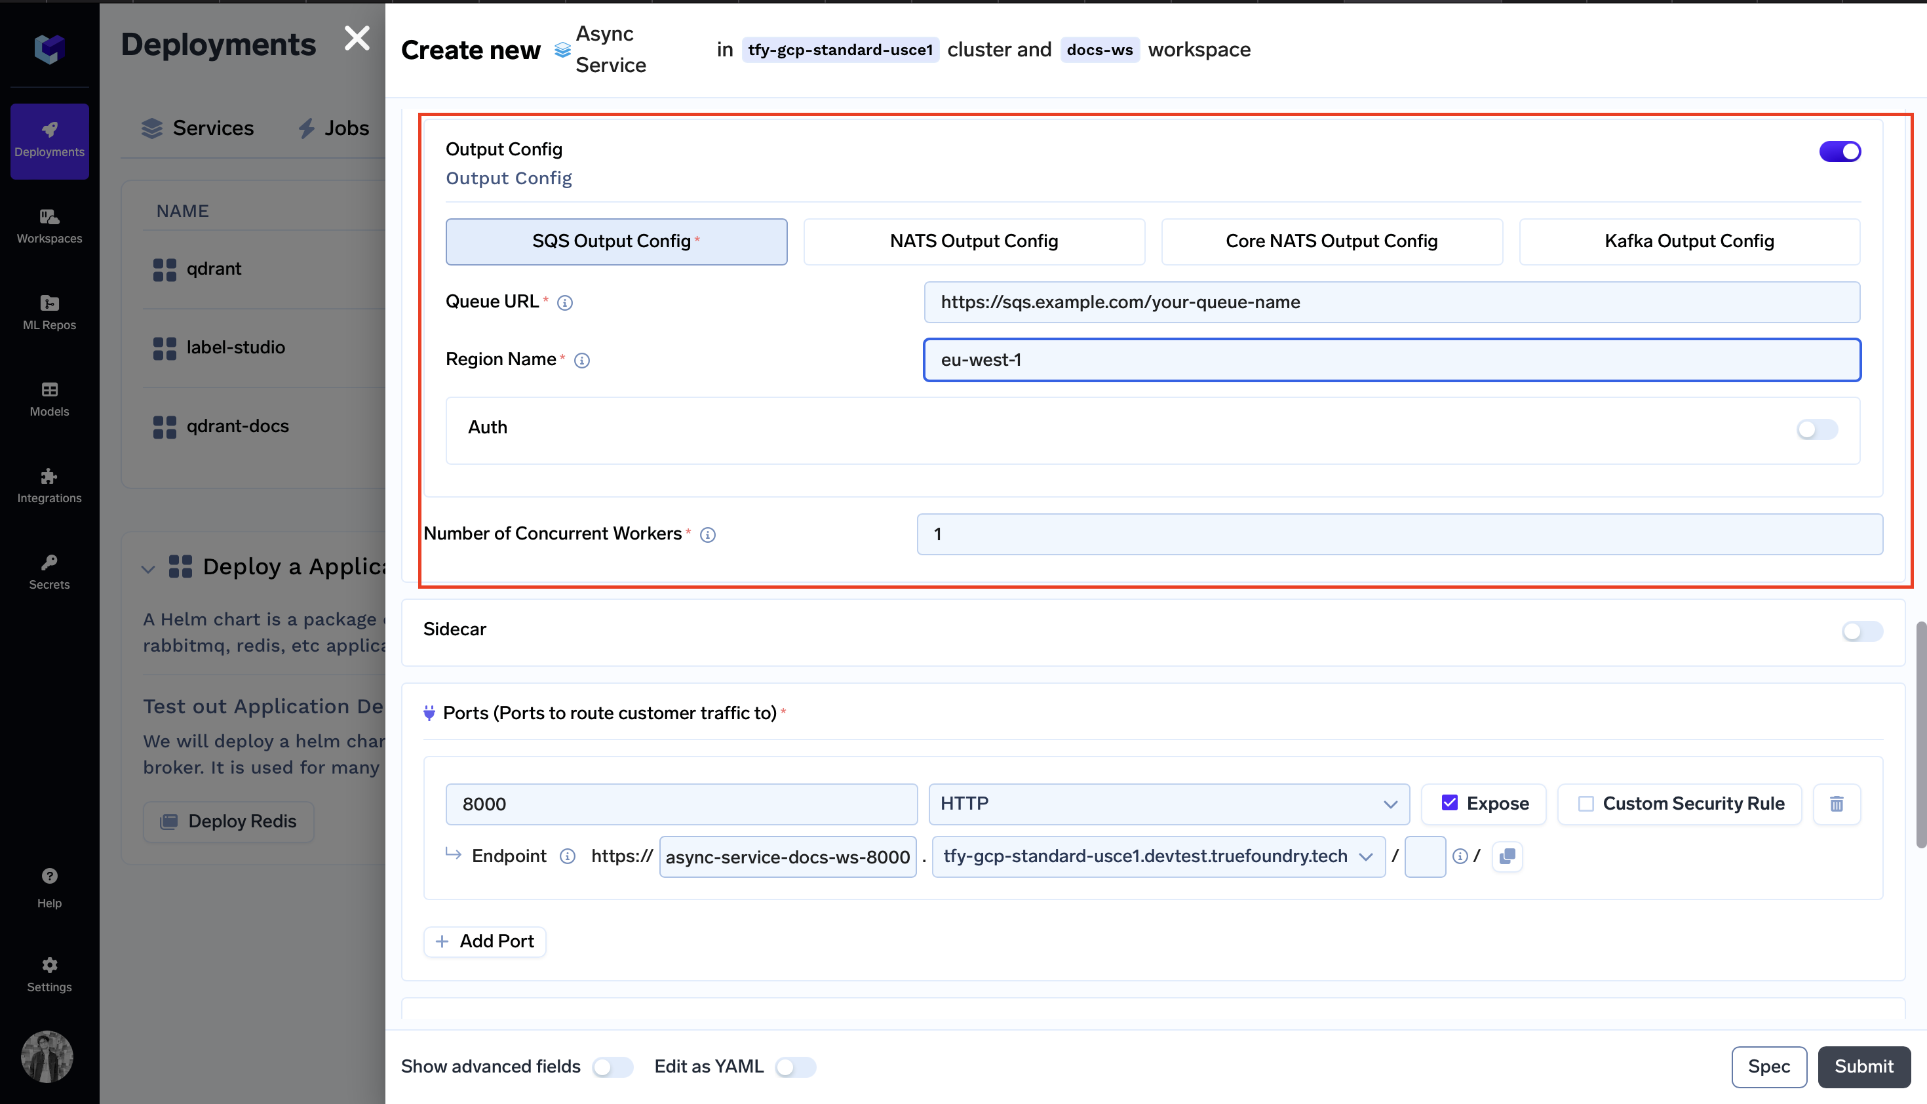Click the qdrant application icon
This screenshot has width=1927, height=1104.
click(x=165, y=269)
